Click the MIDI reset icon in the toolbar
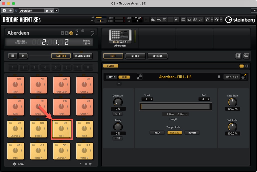The width and height of the screenshot is (257, 172). pos(153,20)
